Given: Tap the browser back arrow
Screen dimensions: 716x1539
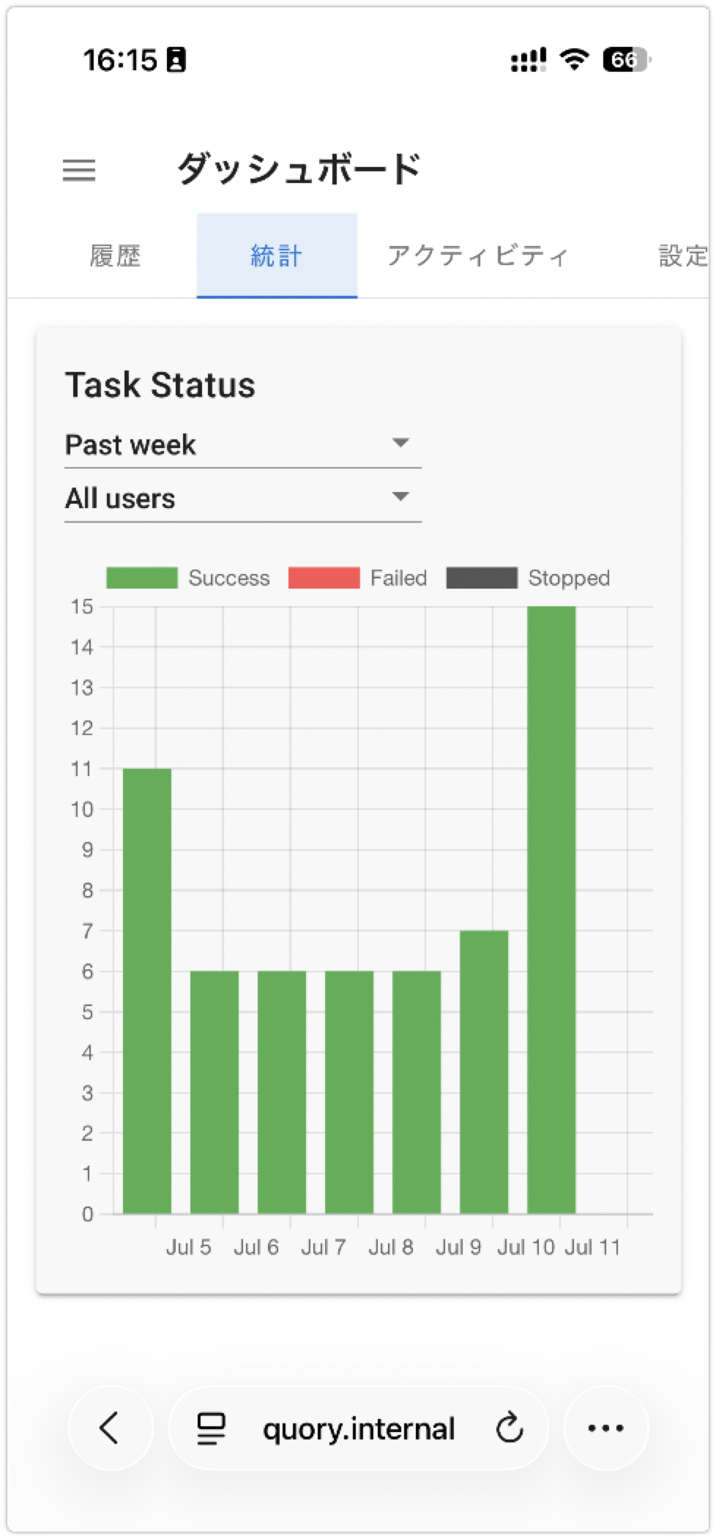Looking at the screenshot, I should tap(111, 1427).
